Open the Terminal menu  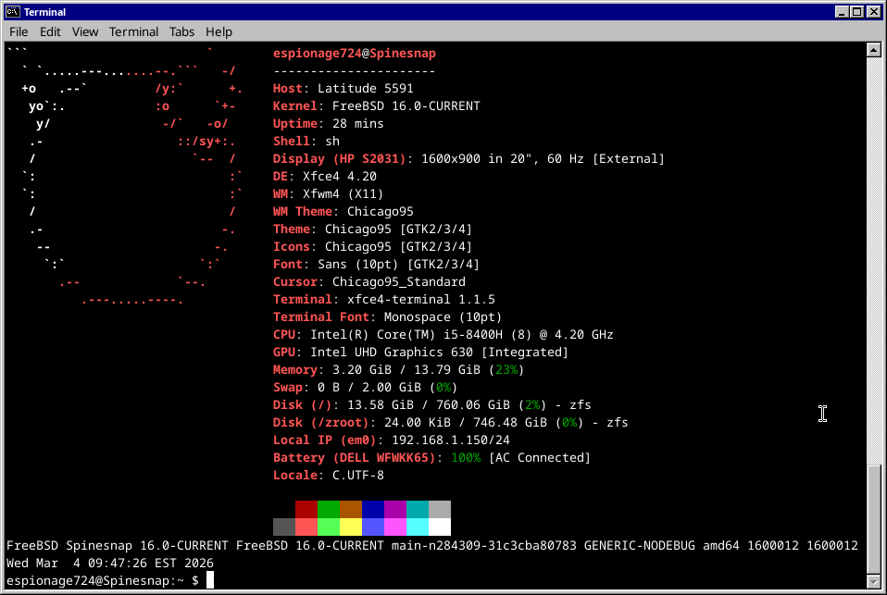coord(133,31)
